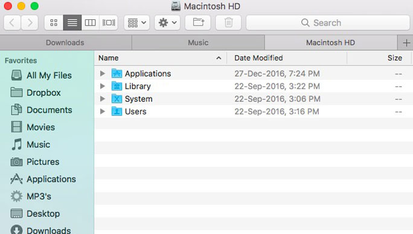Switch to the Music tab
413x234 pixels.
pos(198,42)
